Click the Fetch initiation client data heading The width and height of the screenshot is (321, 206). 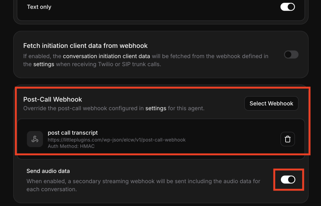pyautogui.click(x=85, y=46)
